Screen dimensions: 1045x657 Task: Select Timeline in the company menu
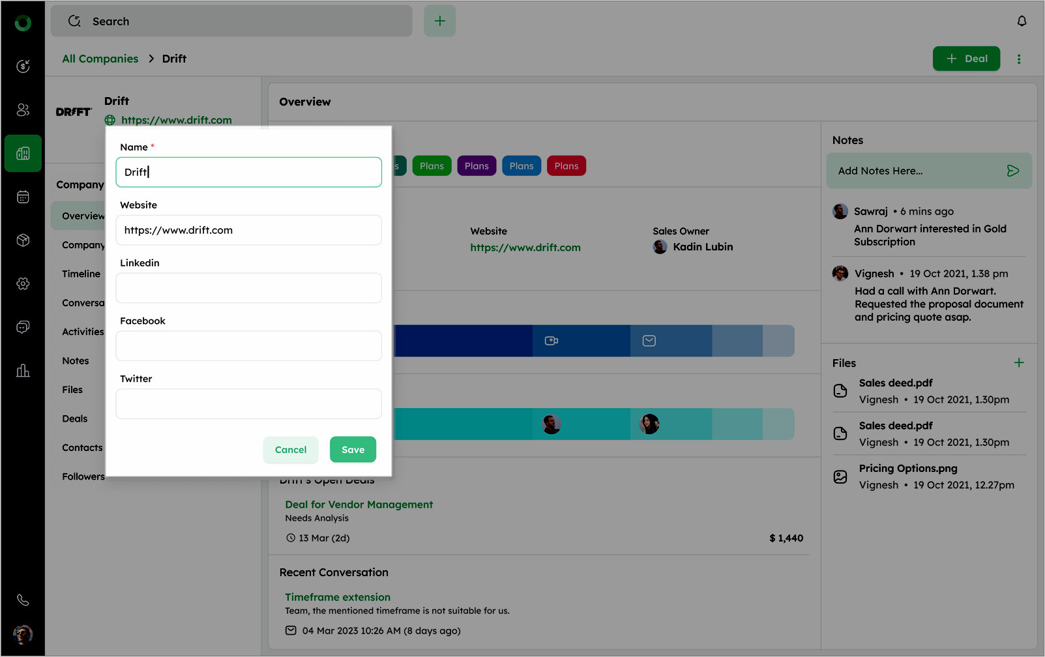(x=81, y=274)
